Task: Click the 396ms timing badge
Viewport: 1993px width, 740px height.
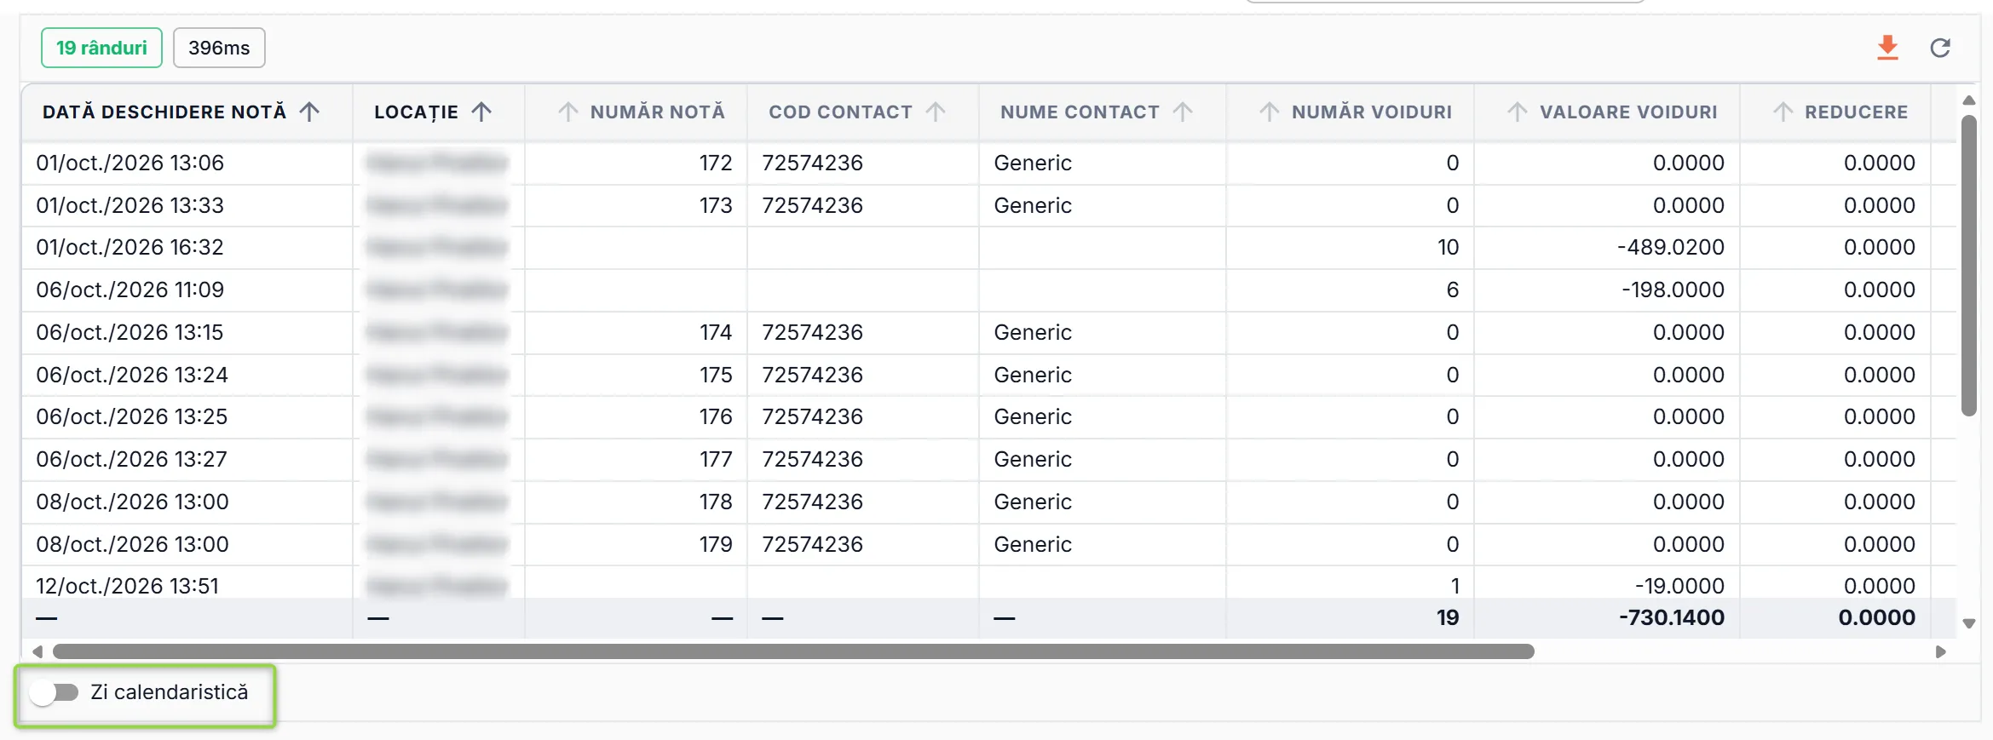Action: [x=219, y=48]
